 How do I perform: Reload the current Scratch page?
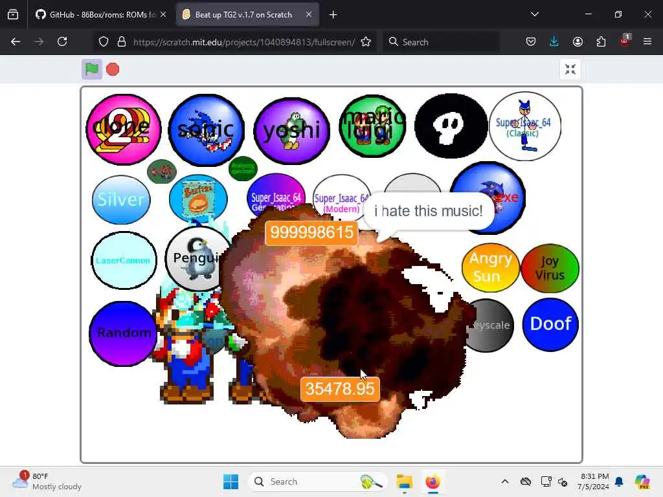coord(62,41)
